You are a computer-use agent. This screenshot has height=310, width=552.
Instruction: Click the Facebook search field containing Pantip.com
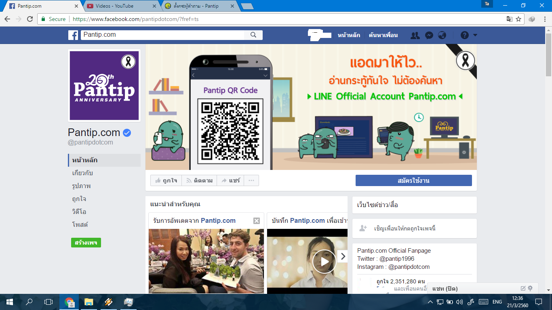coord(162,35)
